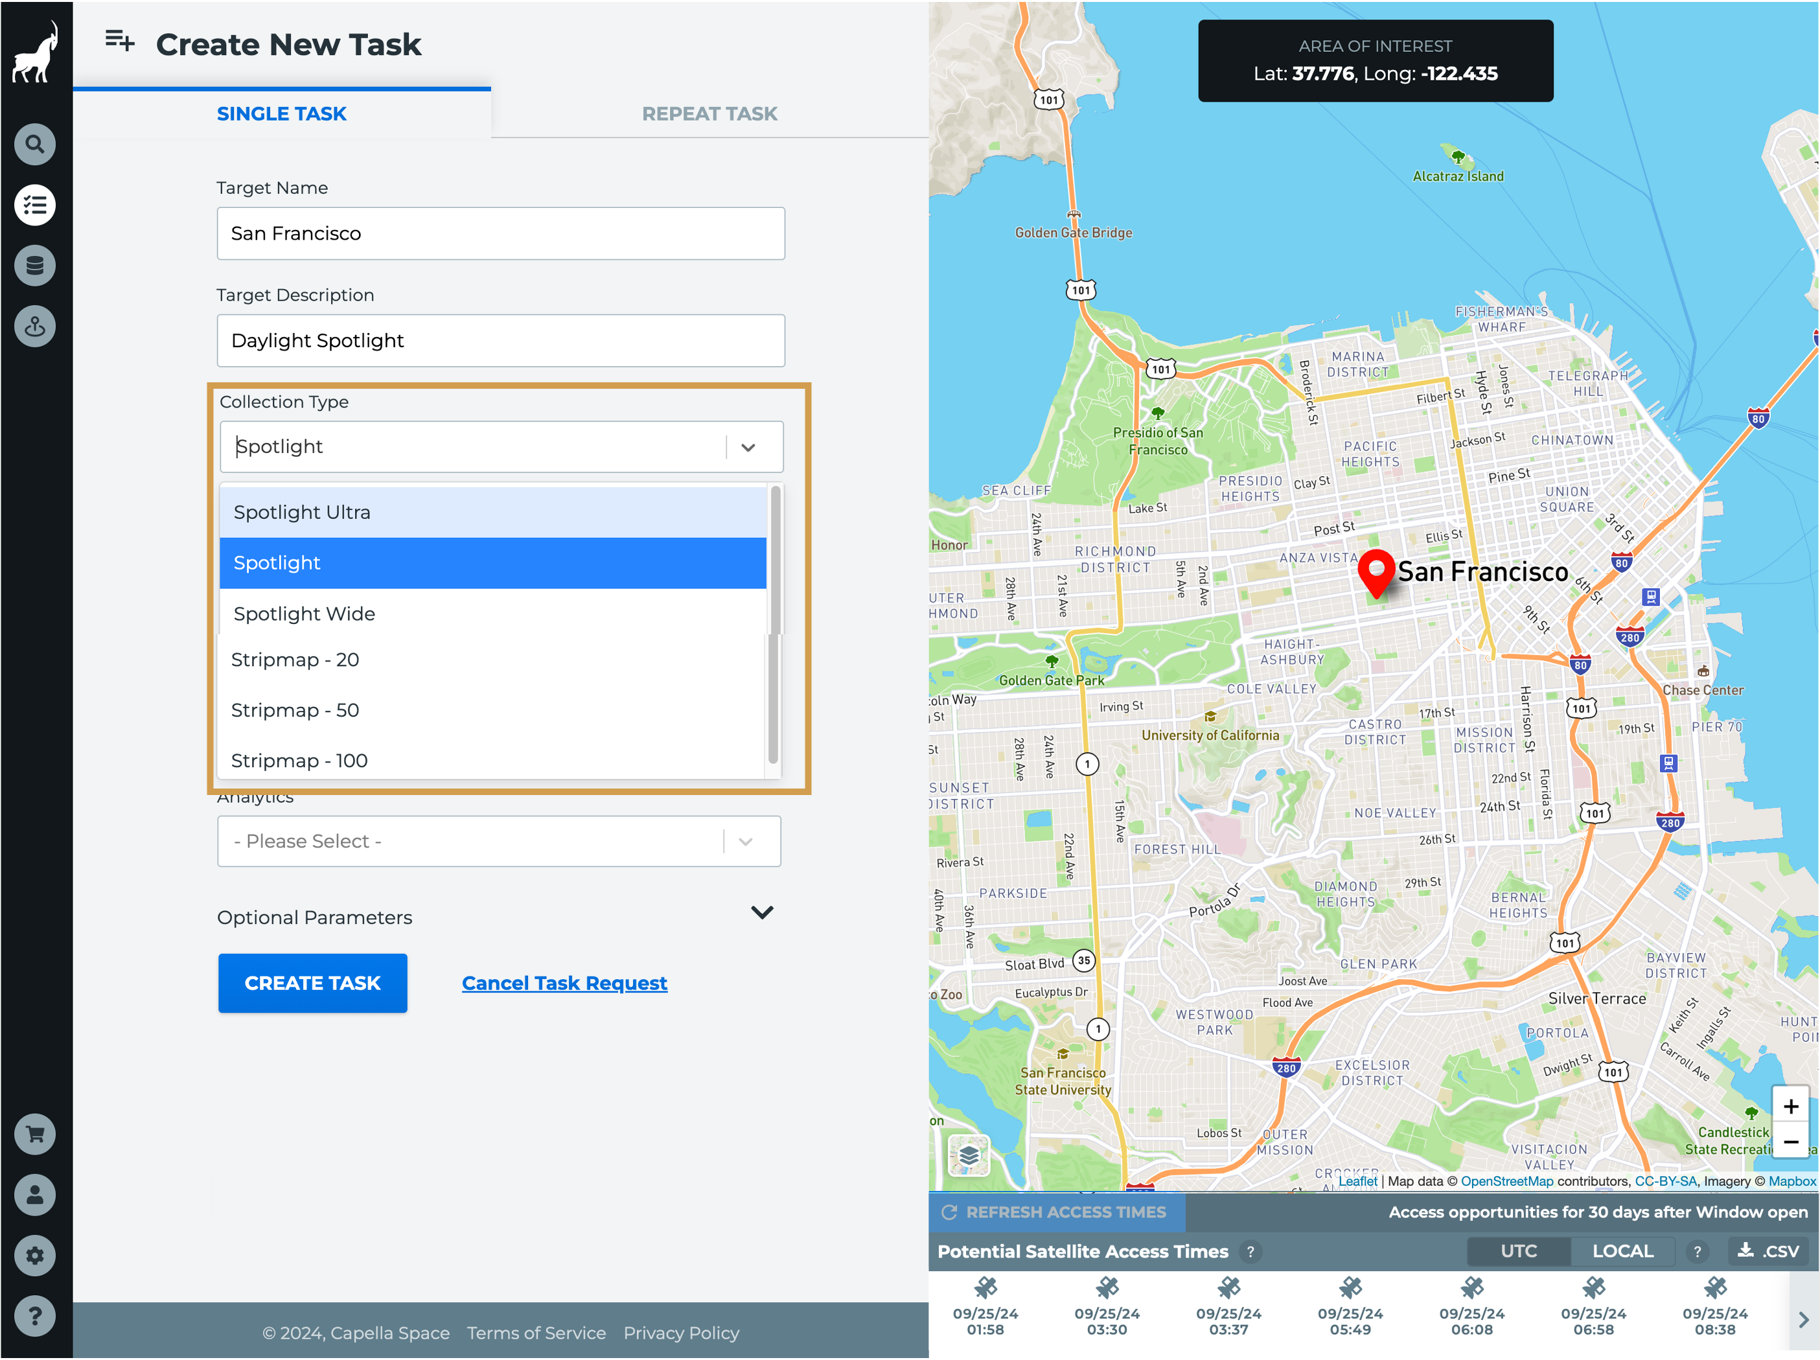Open the shopping cart icon
The height and width of the screenshot is (1360, 1820).
pos(34,1135)
